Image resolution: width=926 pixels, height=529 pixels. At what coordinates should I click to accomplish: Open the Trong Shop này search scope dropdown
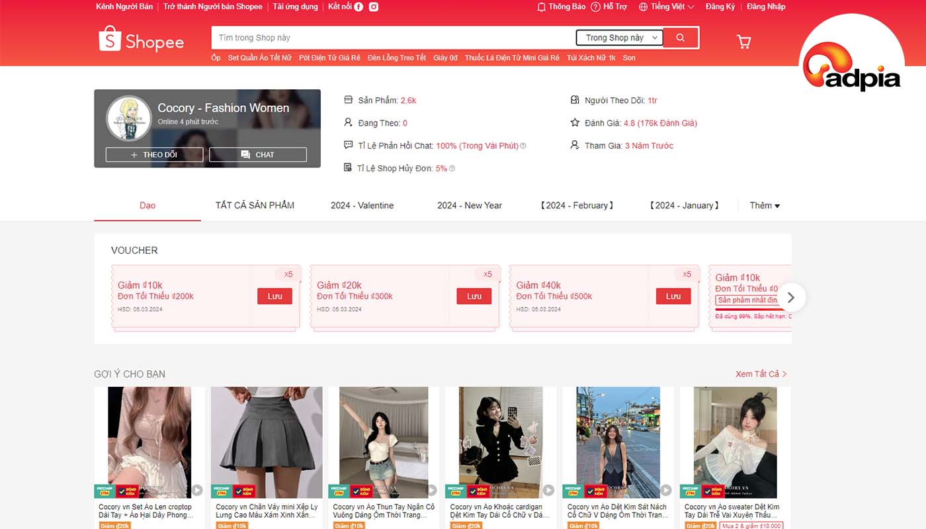(x=619, y=38)
